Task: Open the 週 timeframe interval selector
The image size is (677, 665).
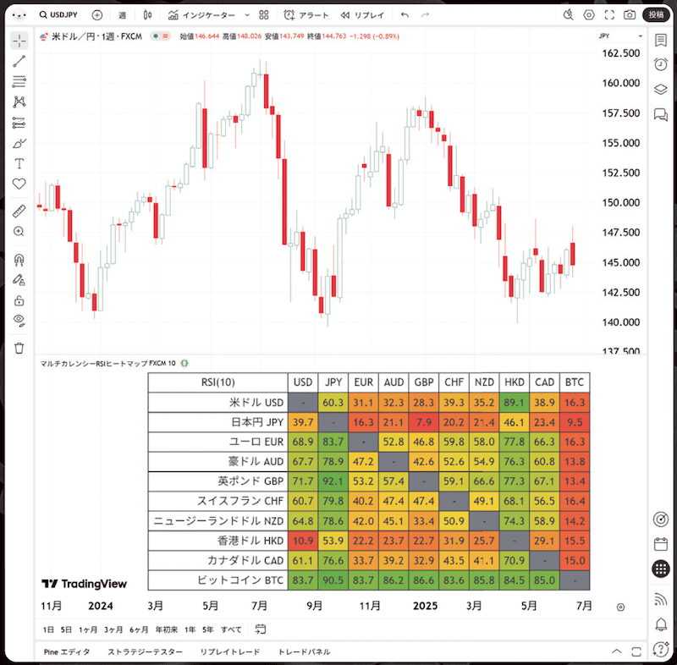Action: tap(123, 15)
